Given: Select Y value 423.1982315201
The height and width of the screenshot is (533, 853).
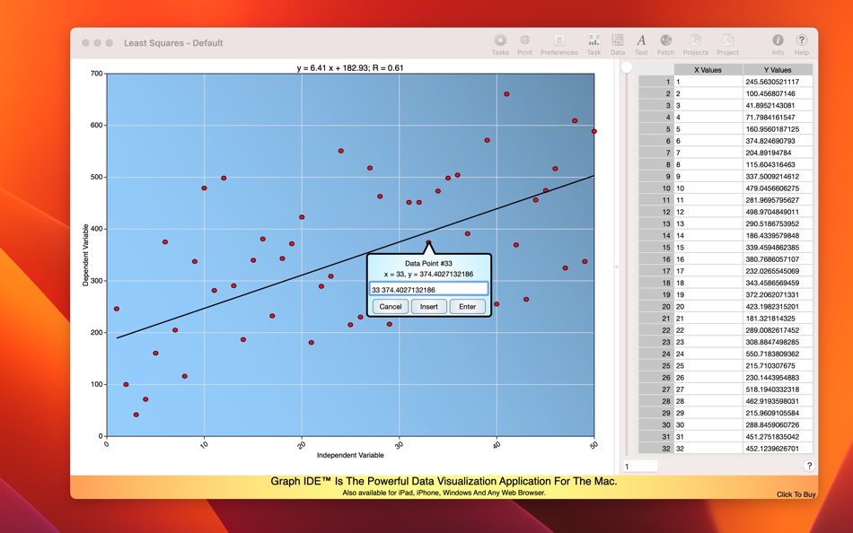Looking at the screenshot, I should [x=778, y=307].
